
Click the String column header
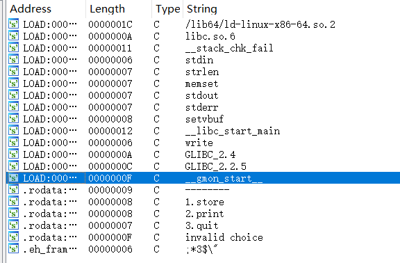click(202, 9)
